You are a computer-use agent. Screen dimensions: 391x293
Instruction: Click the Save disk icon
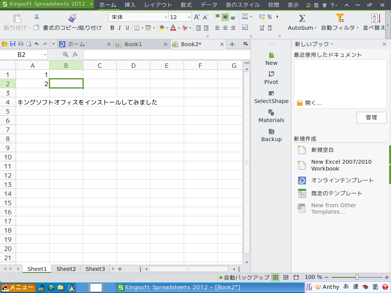(x=13, y=44)
